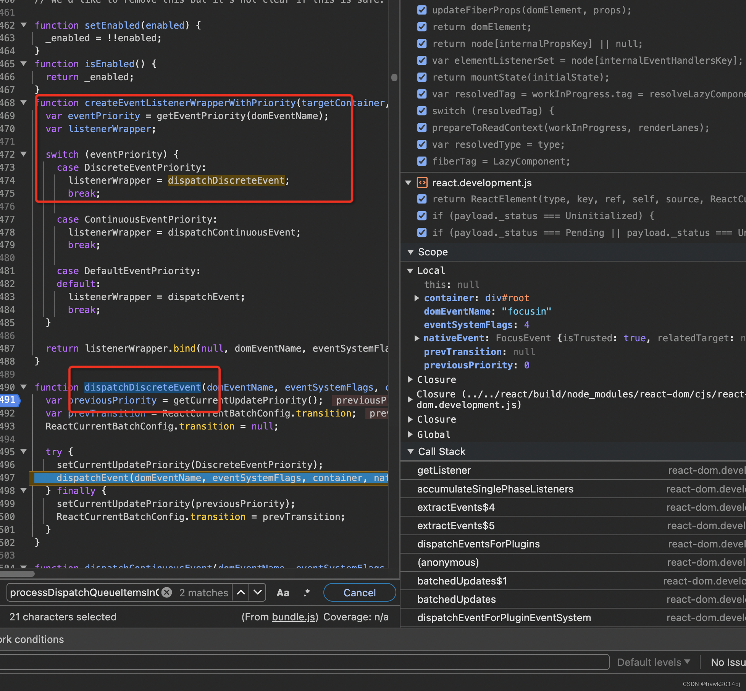Go to next search match
This screenshot has height=691, width=746.
coord(258,592)
